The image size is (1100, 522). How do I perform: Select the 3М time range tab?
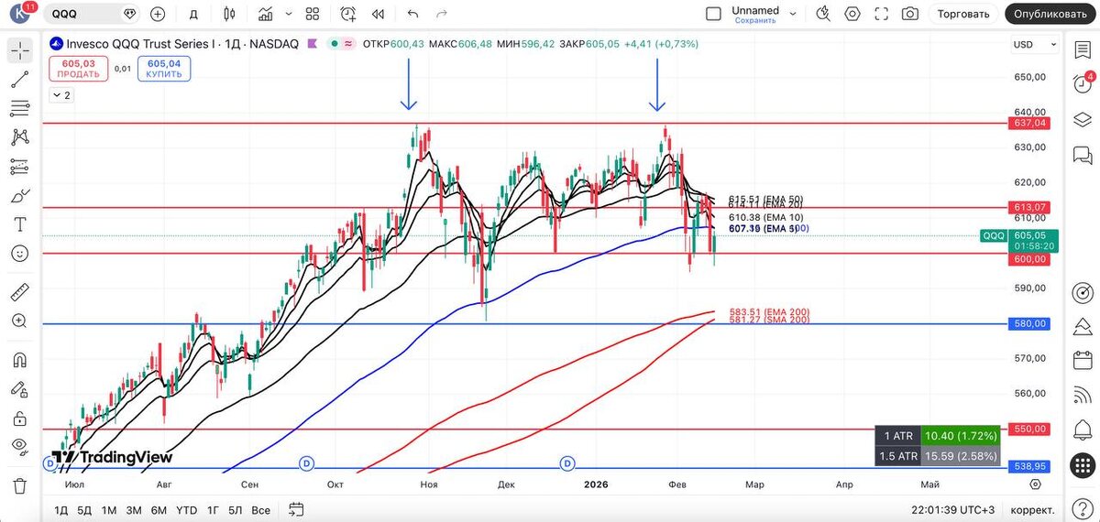134,510
